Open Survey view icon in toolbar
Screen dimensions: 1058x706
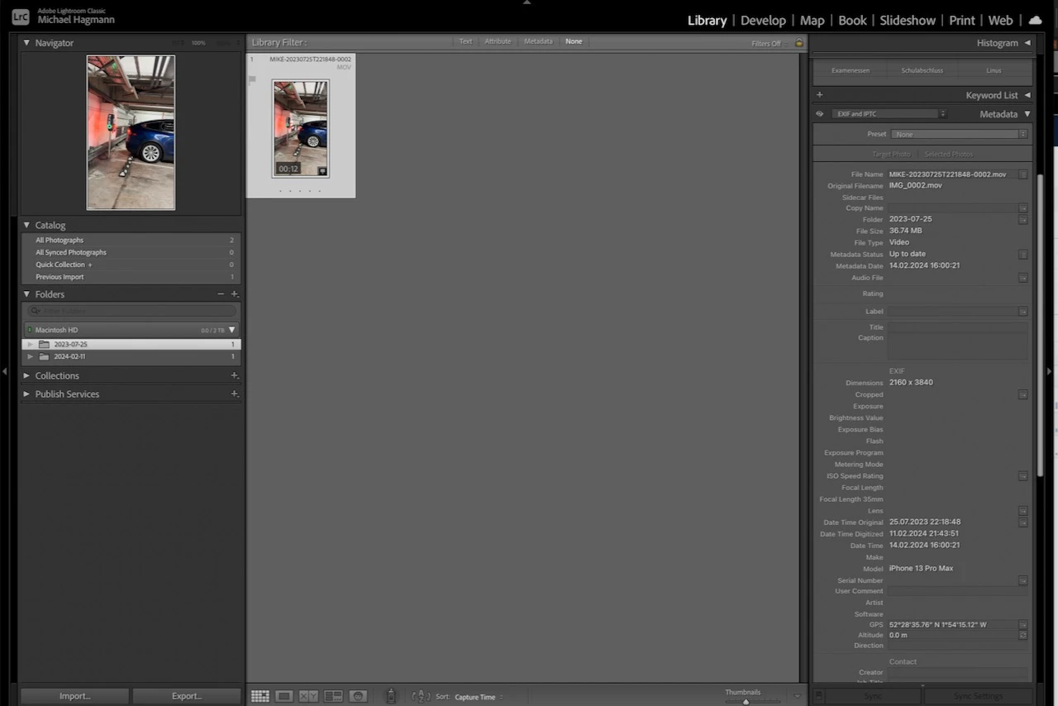click(333, 696)
